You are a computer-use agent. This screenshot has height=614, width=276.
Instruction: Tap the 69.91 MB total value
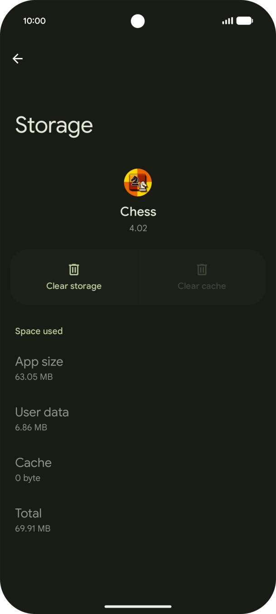pos(33,528)
